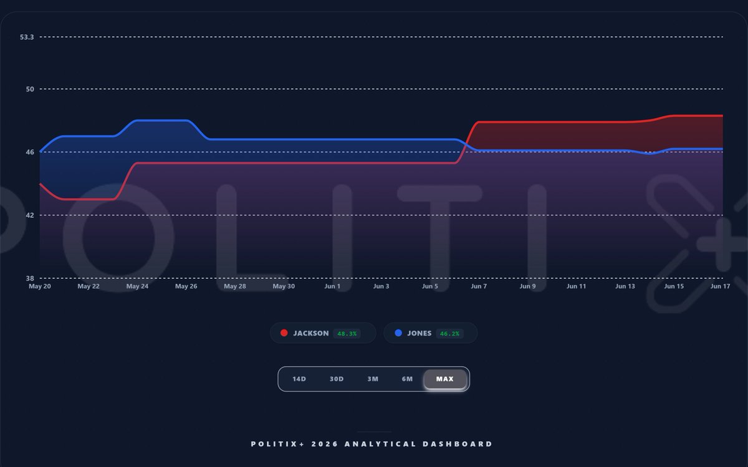Click the Jun 11 axis label
This screenshot has width=748, height=467.
576,286
